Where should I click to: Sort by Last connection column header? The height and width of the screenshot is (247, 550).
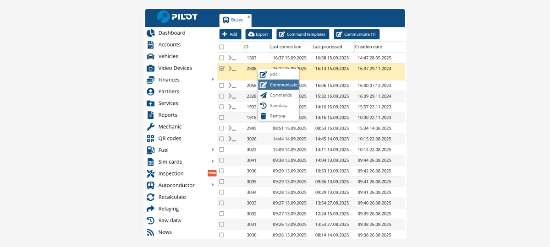tap(286, 47)
